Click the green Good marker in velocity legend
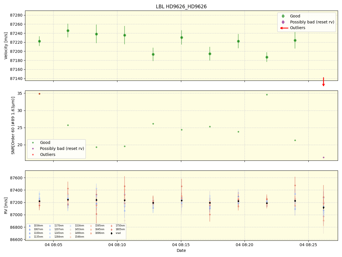Screen dimensions: 342x257 coord(283,16)
